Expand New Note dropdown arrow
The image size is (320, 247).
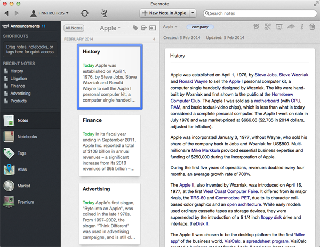[x=193, y=13]
